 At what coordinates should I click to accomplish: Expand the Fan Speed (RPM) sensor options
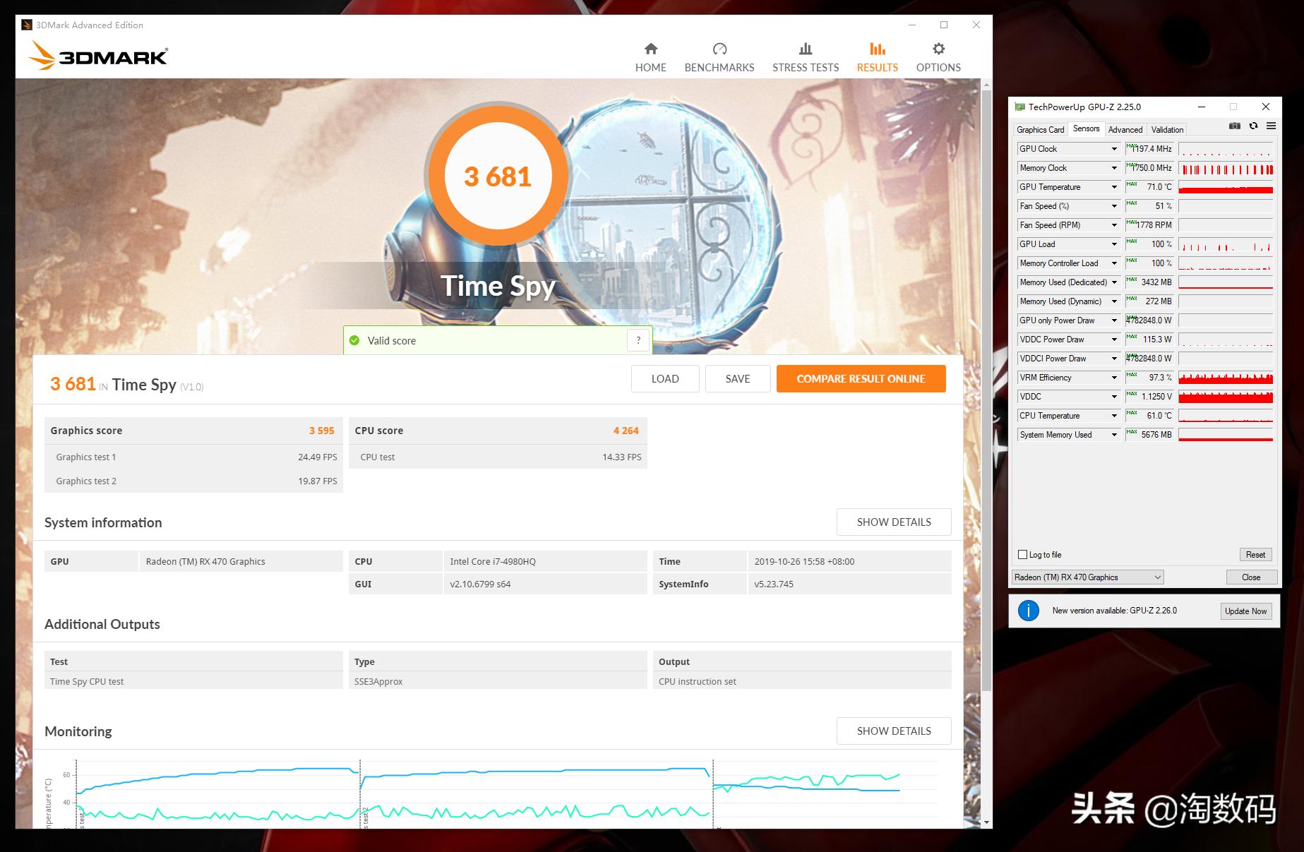coord(1114,224)
